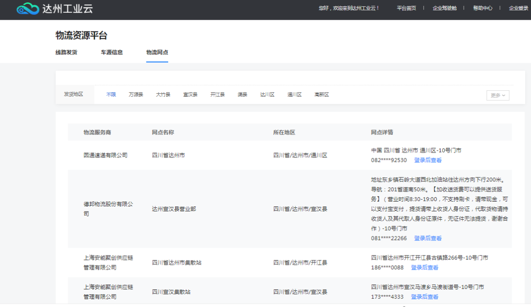Expand the 更多 region dropdown

coord(498,96)
